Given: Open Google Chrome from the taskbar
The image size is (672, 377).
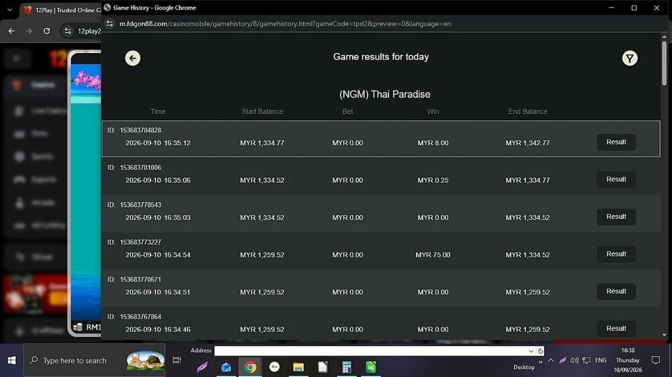Looking at the screenshot, I should click(250, 367).
